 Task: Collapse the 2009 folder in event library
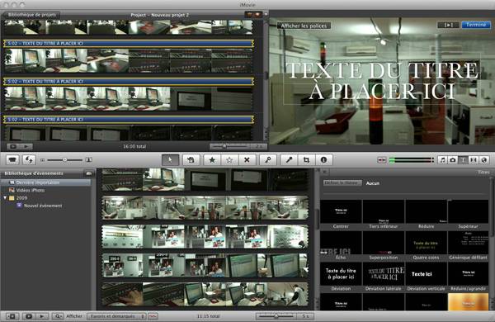[x=5, y=198]
